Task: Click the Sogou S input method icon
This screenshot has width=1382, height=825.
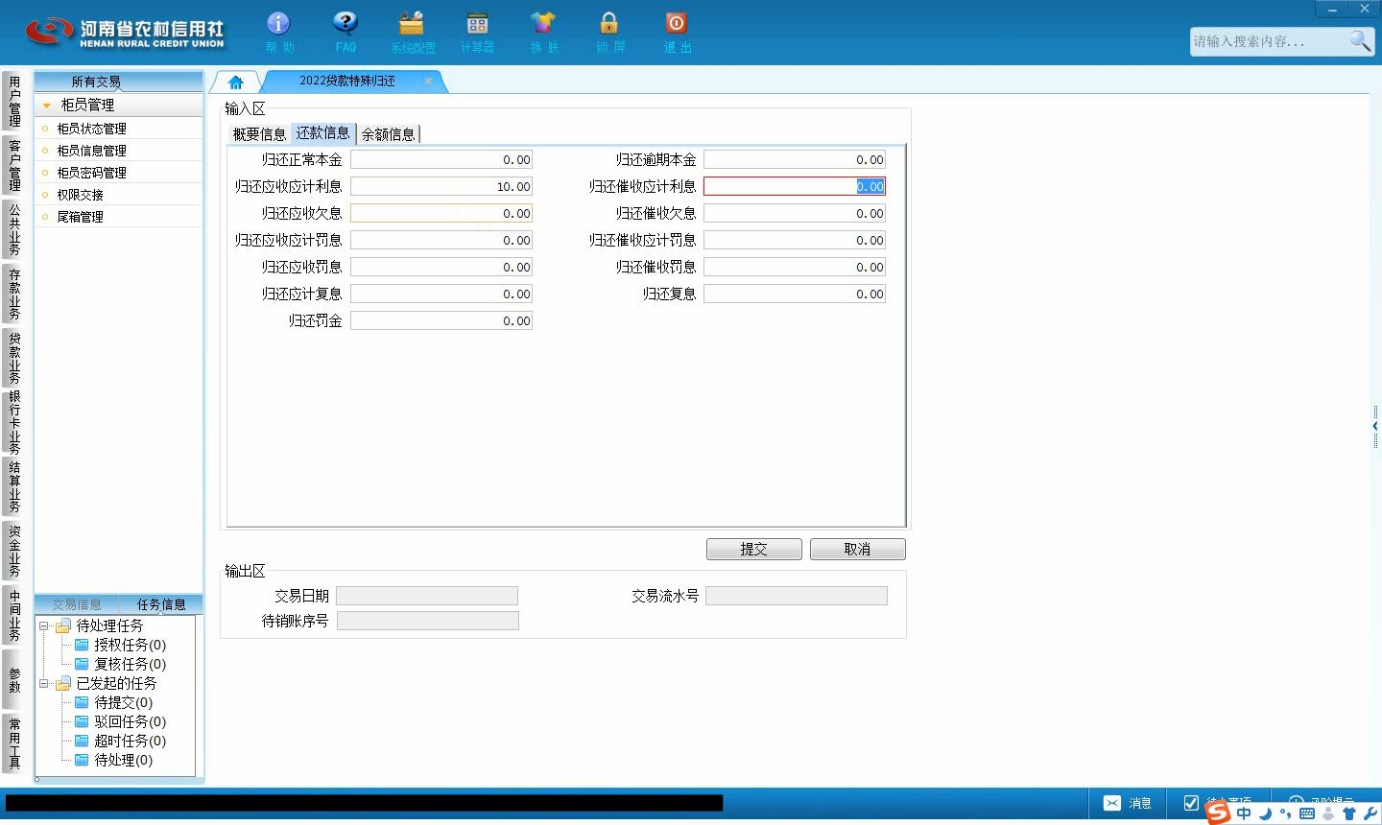Action: coord(1219,813)
